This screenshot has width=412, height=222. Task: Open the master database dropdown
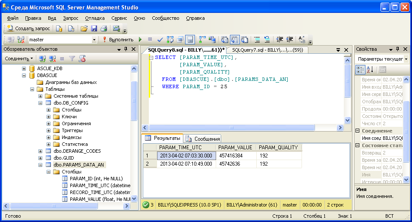coord(94,40)
